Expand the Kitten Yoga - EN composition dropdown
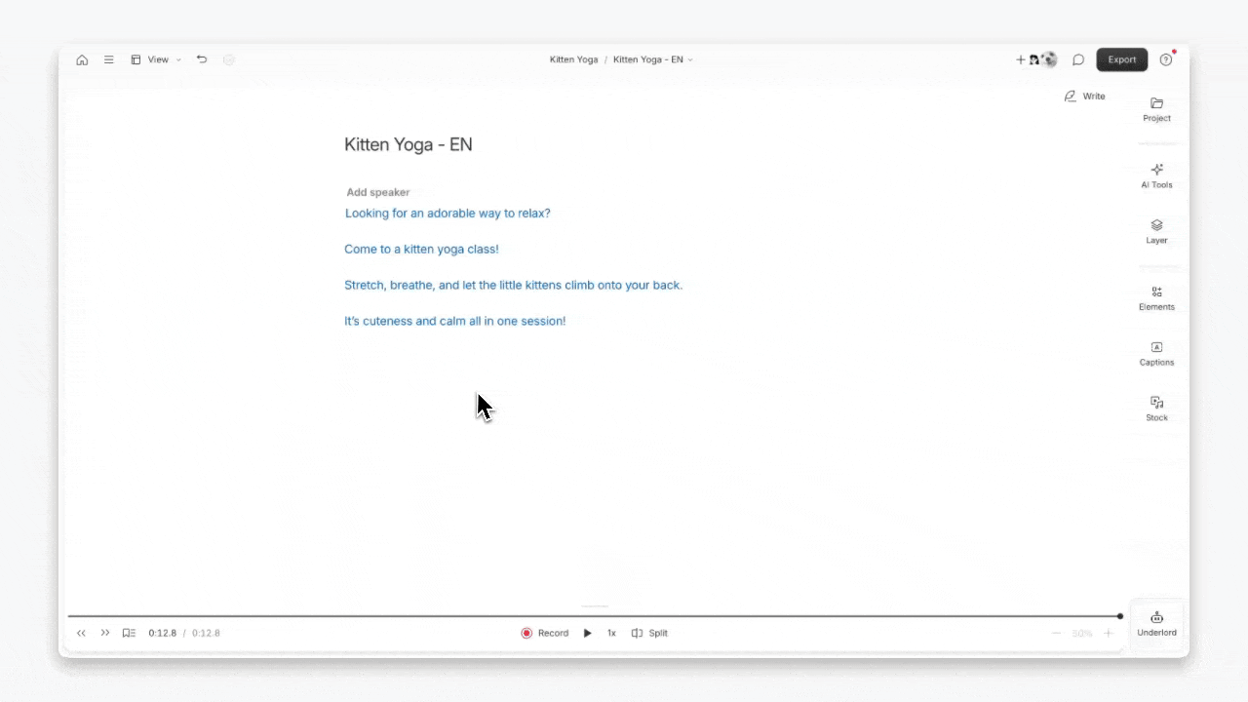1248x702 pixels. click(x=652, y=59)
